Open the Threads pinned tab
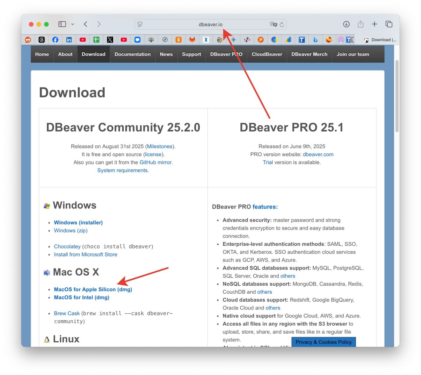This screenshot has width=421, height=375. coord(42,40)
